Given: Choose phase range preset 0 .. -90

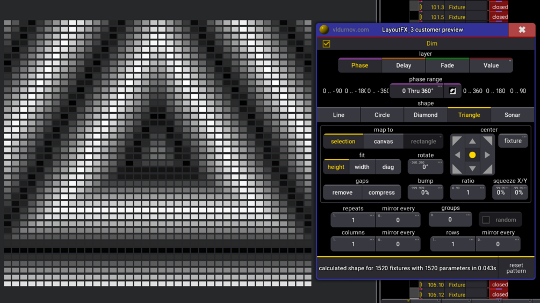Looking at the screenshot, I should (333, 91).
